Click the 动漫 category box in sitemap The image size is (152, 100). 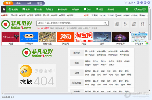(77, 73)
